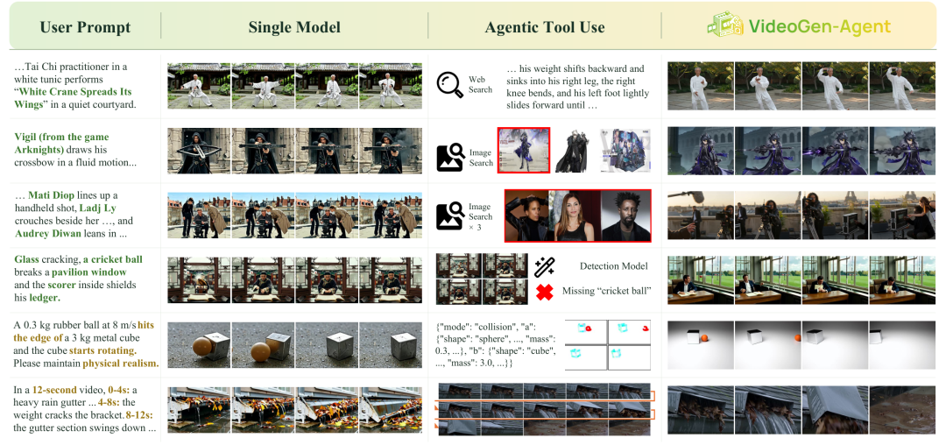Click the Web Search magnifying glass icon
946x445 pixels.
click(450, 84)
